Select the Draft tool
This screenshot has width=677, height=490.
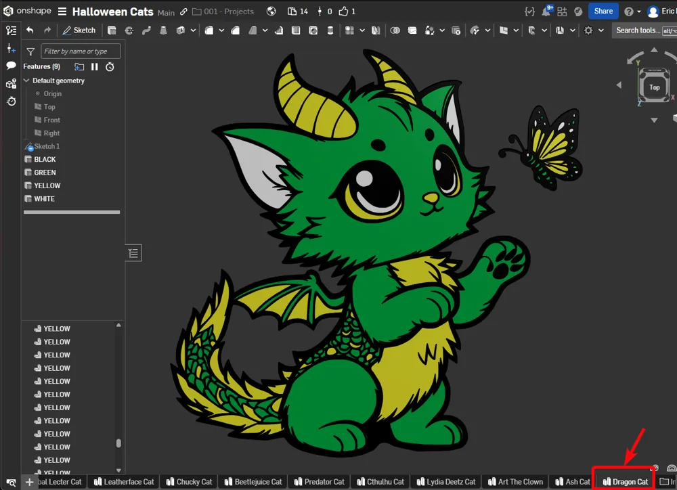(x=253, y=30)
